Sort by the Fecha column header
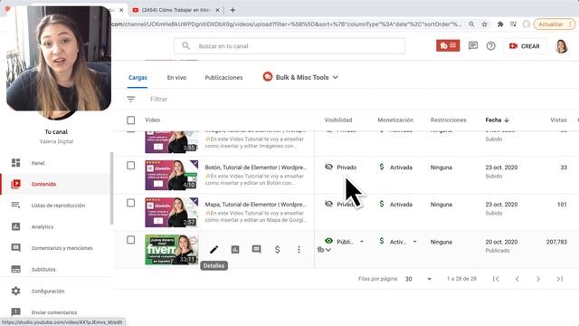 click(497, 120)
